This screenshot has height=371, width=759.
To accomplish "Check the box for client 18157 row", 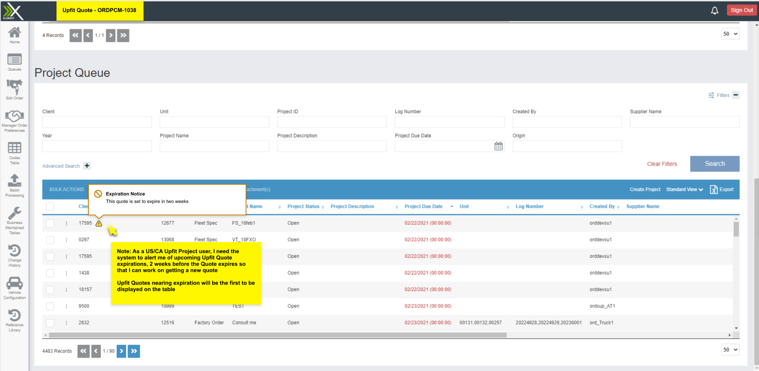I will coord(50,289).
